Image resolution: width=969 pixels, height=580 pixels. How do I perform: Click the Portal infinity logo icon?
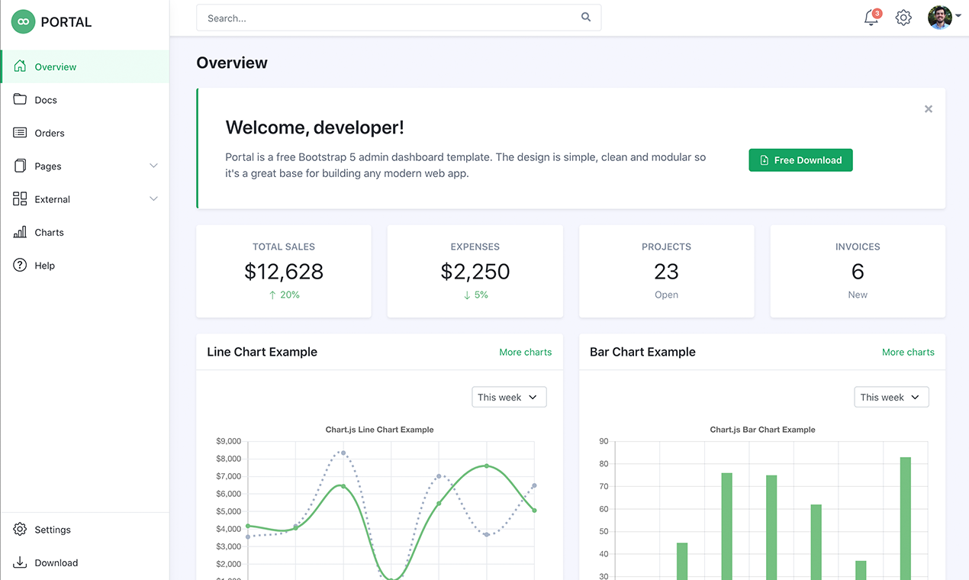[24, 21]
